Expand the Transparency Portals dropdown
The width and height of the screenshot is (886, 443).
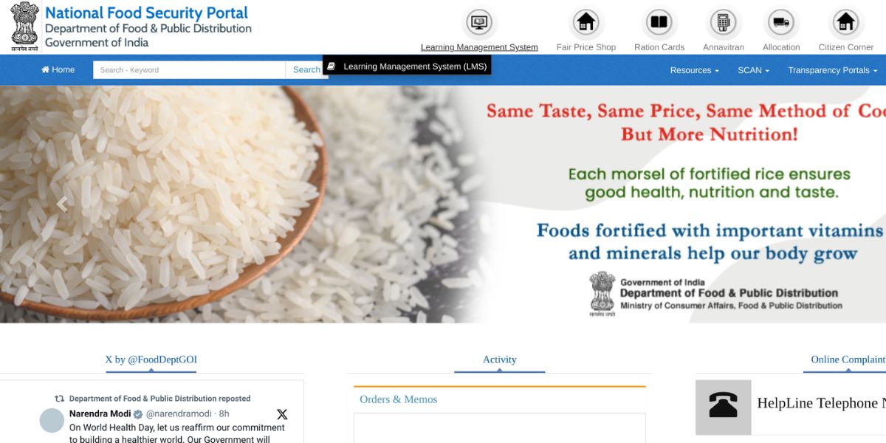(833, 70)
